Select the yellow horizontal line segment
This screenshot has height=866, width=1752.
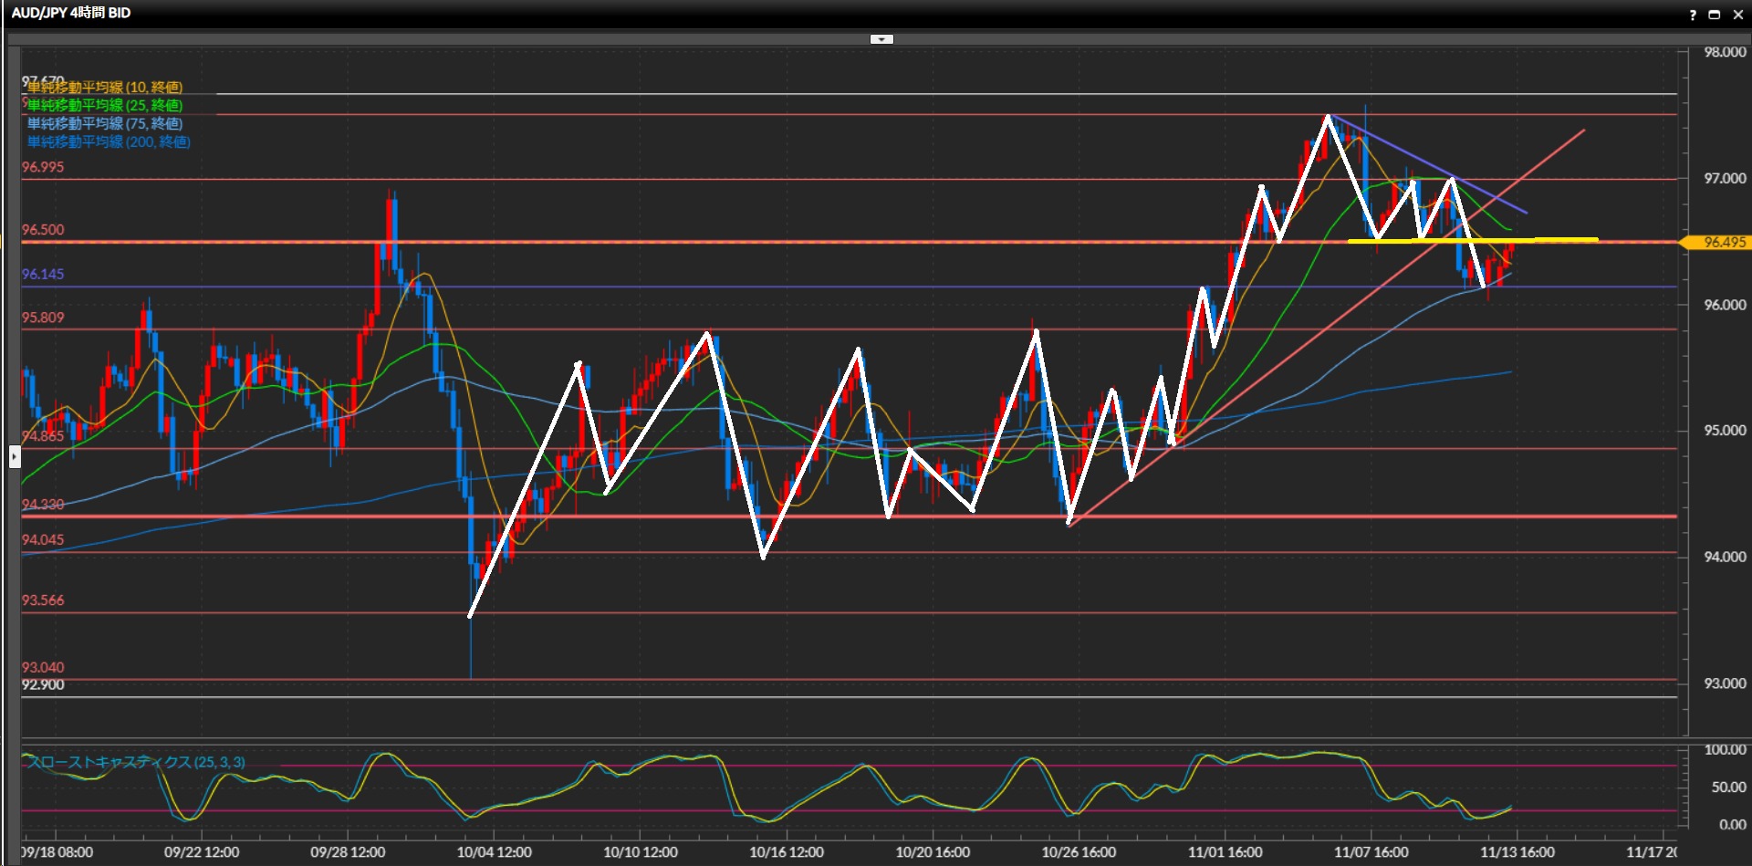click(x=1473, y=240)
